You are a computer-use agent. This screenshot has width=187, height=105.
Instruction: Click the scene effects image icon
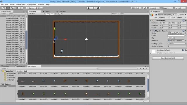click(x=59, y=14)
